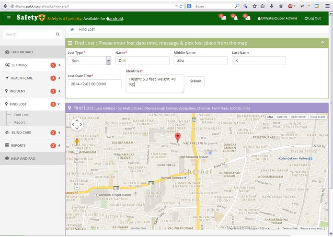This screenshot has width=333, height=237.
Task: Open Help and FAQ menu item
Action: click(x=33, y=159)
